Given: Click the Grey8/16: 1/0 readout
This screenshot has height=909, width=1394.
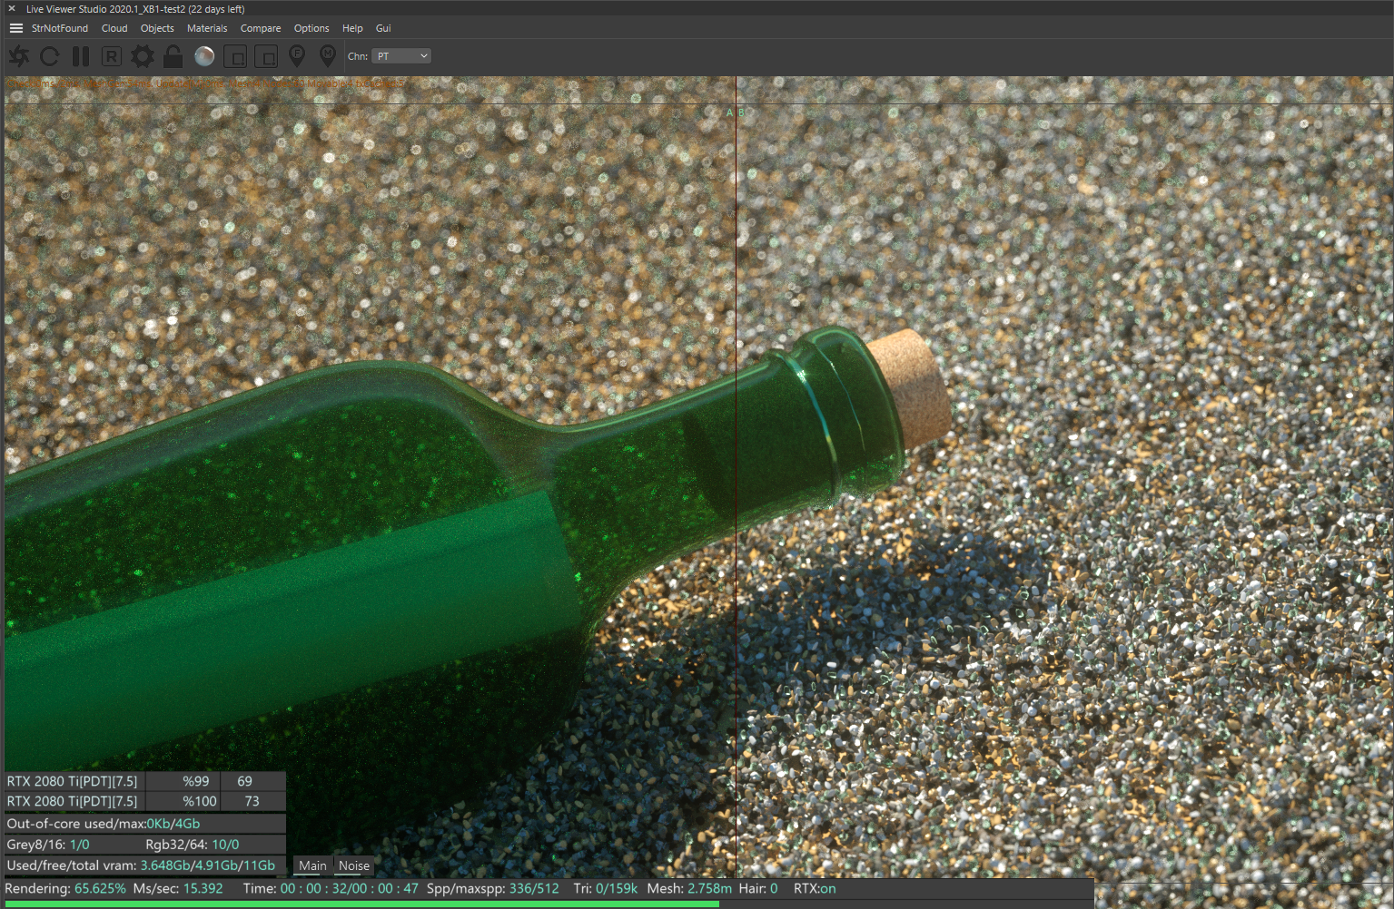Looking at the screenshot, I should pyautogui.click(x=48, y=845).
